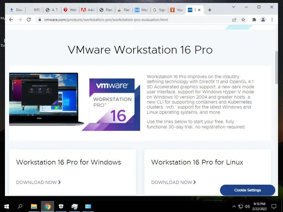This screenshot has height=212, width=283.
Task: Switch to the Your tab
Action: pyautogui.click(x=177, y=10)
